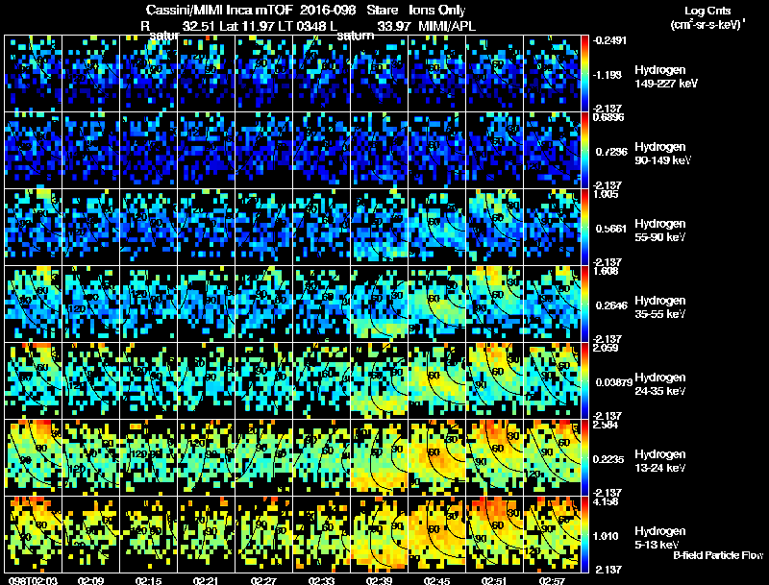Click the 02:51 time axis label
The image size is (769, 585).
495,580
